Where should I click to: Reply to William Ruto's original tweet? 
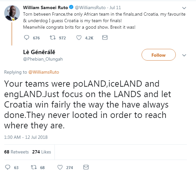(x=27, y=38)
